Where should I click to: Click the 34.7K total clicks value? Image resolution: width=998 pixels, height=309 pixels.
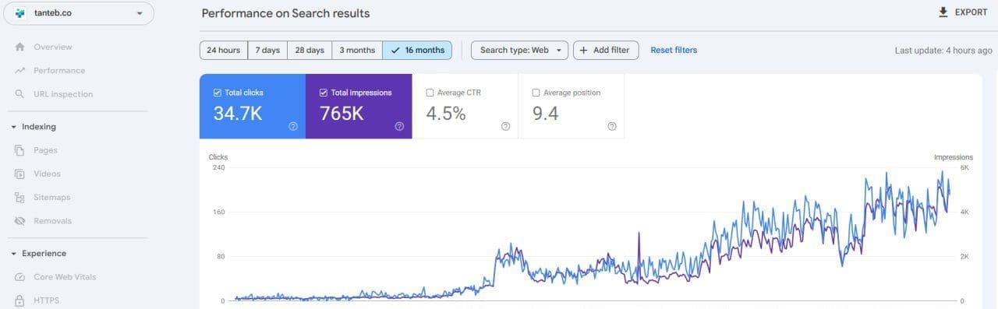[x=238, y=114]
